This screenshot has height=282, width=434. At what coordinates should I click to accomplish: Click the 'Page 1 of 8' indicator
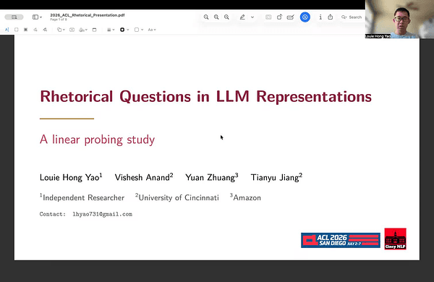[59, 20]
